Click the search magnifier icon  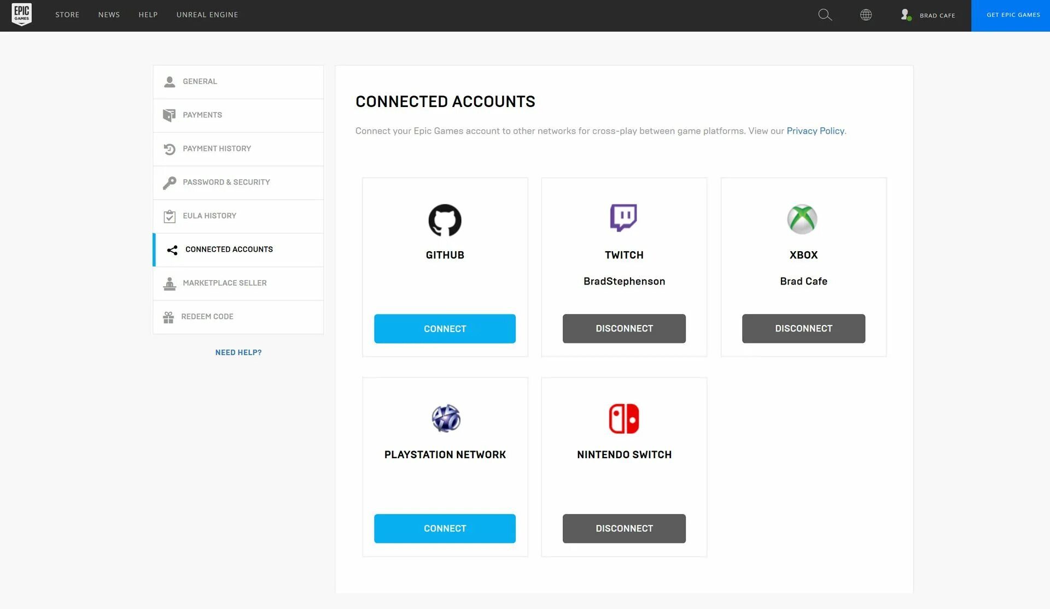[x=826, y=15]
